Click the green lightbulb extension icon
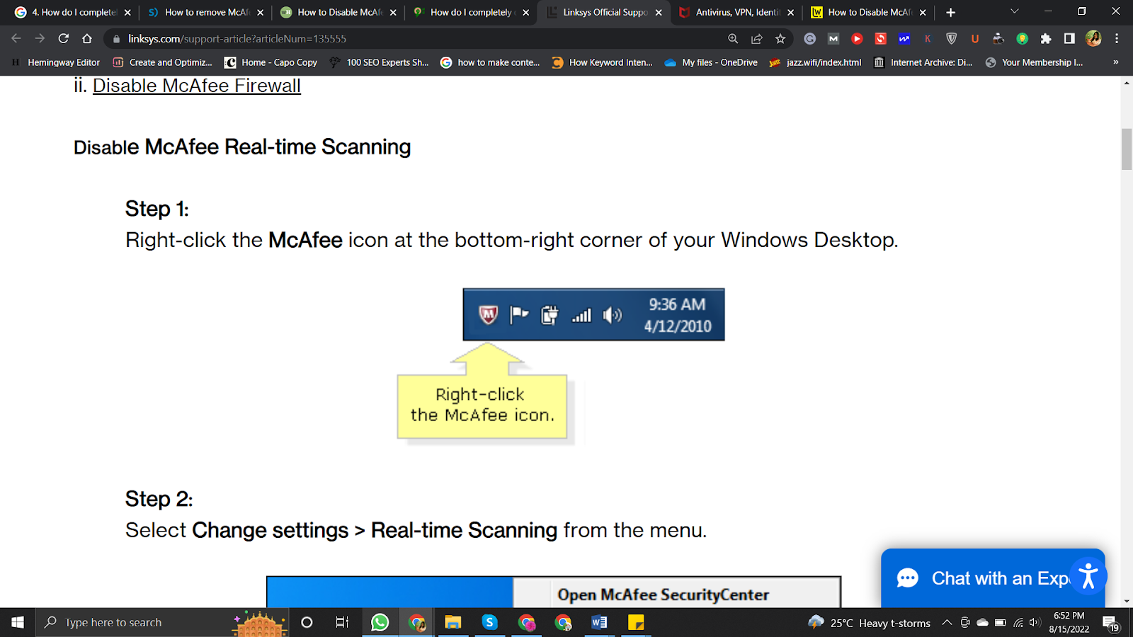This screenshot has width=1133, height=637. pos(1022,39)
